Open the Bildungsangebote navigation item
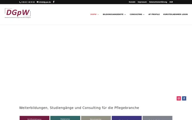Screen dimensions: 192x120 point(113,14)
